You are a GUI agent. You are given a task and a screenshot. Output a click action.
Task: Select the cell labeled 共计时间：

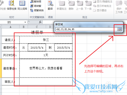click(10, 55)
